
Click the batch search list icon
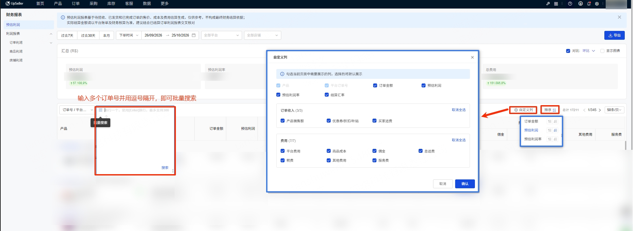coord(100,110)
